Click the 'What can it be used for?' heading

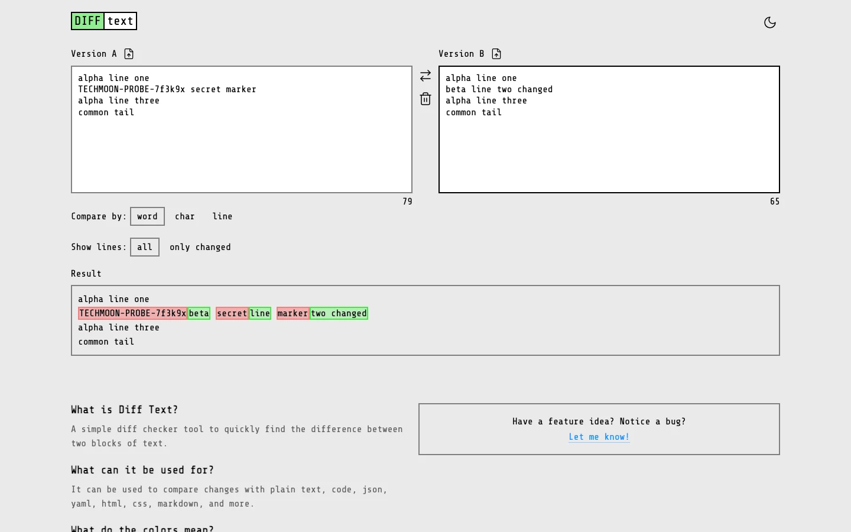tap(142, 470)
